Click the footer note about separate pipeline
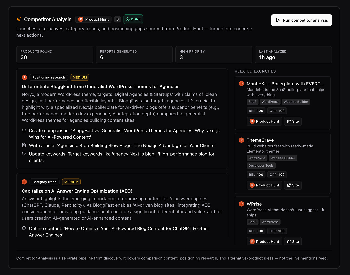Image resolution: width=350 pixels, height=275 pixels. pyautogui.click(x=172, y=258)
